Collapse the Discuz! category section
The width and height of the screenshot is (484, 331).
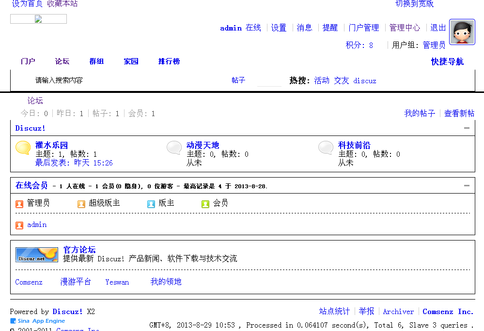click(466, 127)
